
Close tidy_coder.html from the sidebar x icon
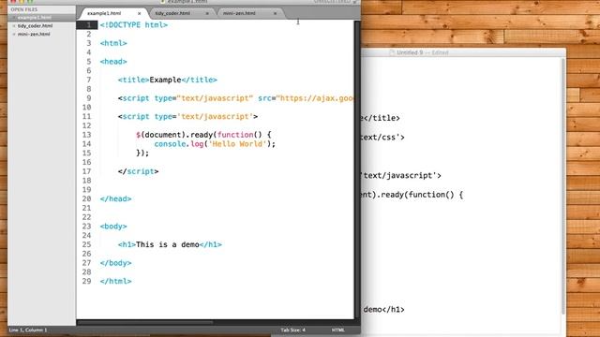pyautogui.click(x=14, y=26)
